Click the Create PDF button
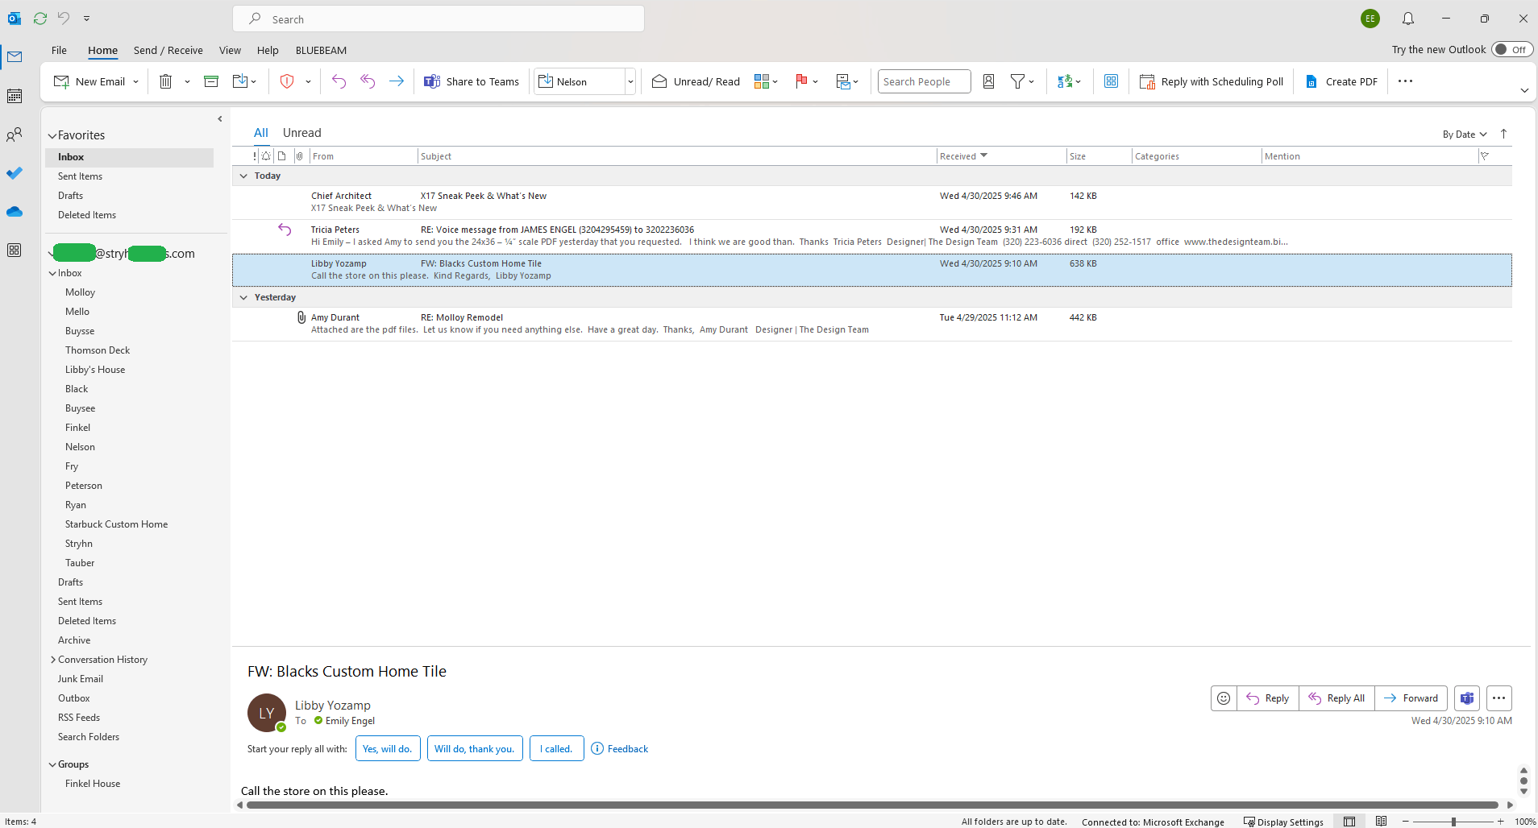This screenshot has width=1538, height=828. (x=1341, y=81)
